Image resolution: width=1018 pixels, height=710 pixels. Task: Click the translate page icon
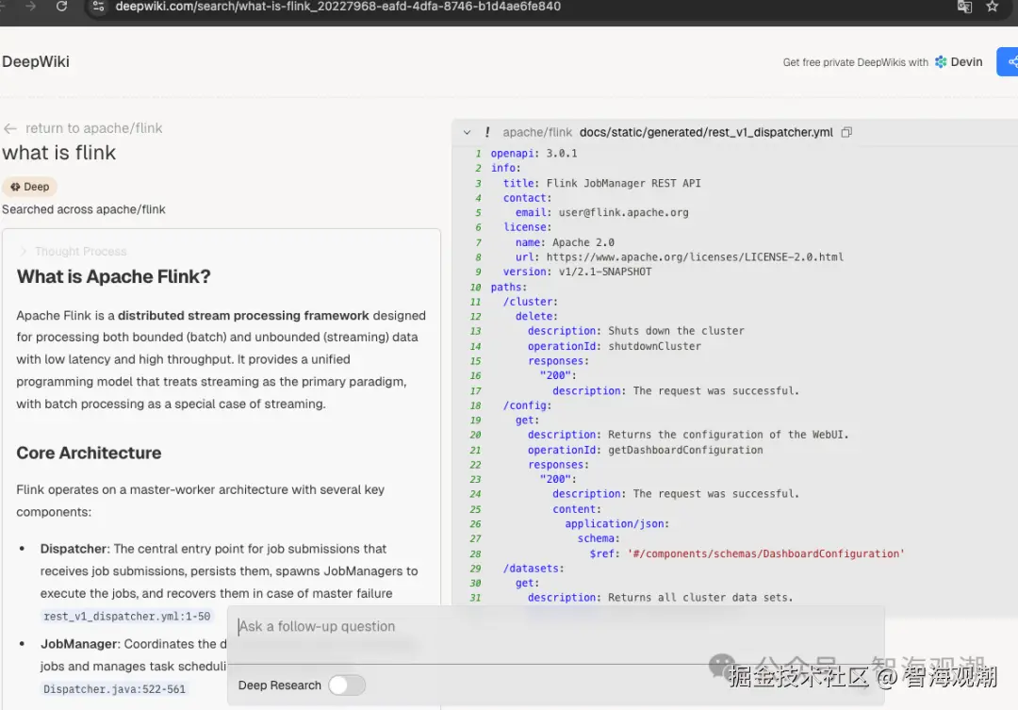pyautogui.click(x=965, y=7)
